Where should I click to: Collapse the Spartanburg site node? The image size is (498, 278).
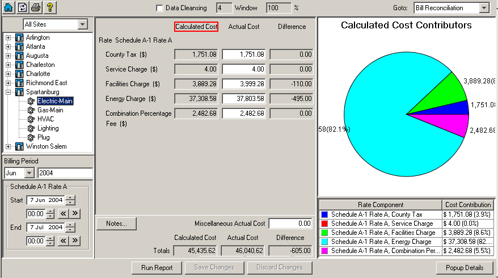pyautogui.click(x=9, y=92)
